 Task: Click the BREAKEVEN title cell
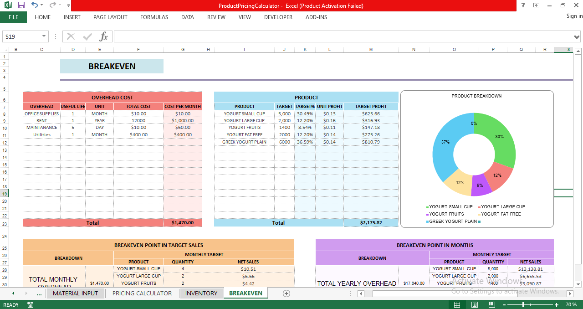tap(112, 67)
